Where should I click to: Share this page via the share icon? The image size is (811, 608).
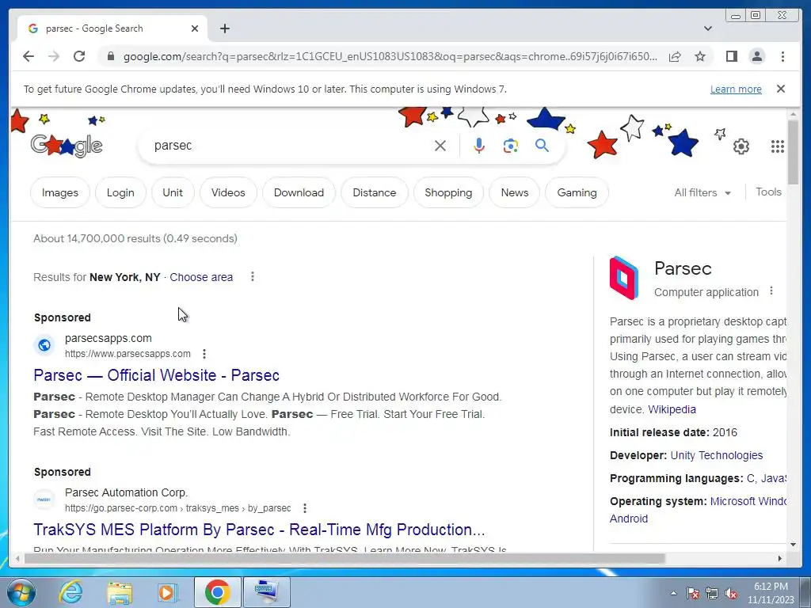[x=675, y=56]
